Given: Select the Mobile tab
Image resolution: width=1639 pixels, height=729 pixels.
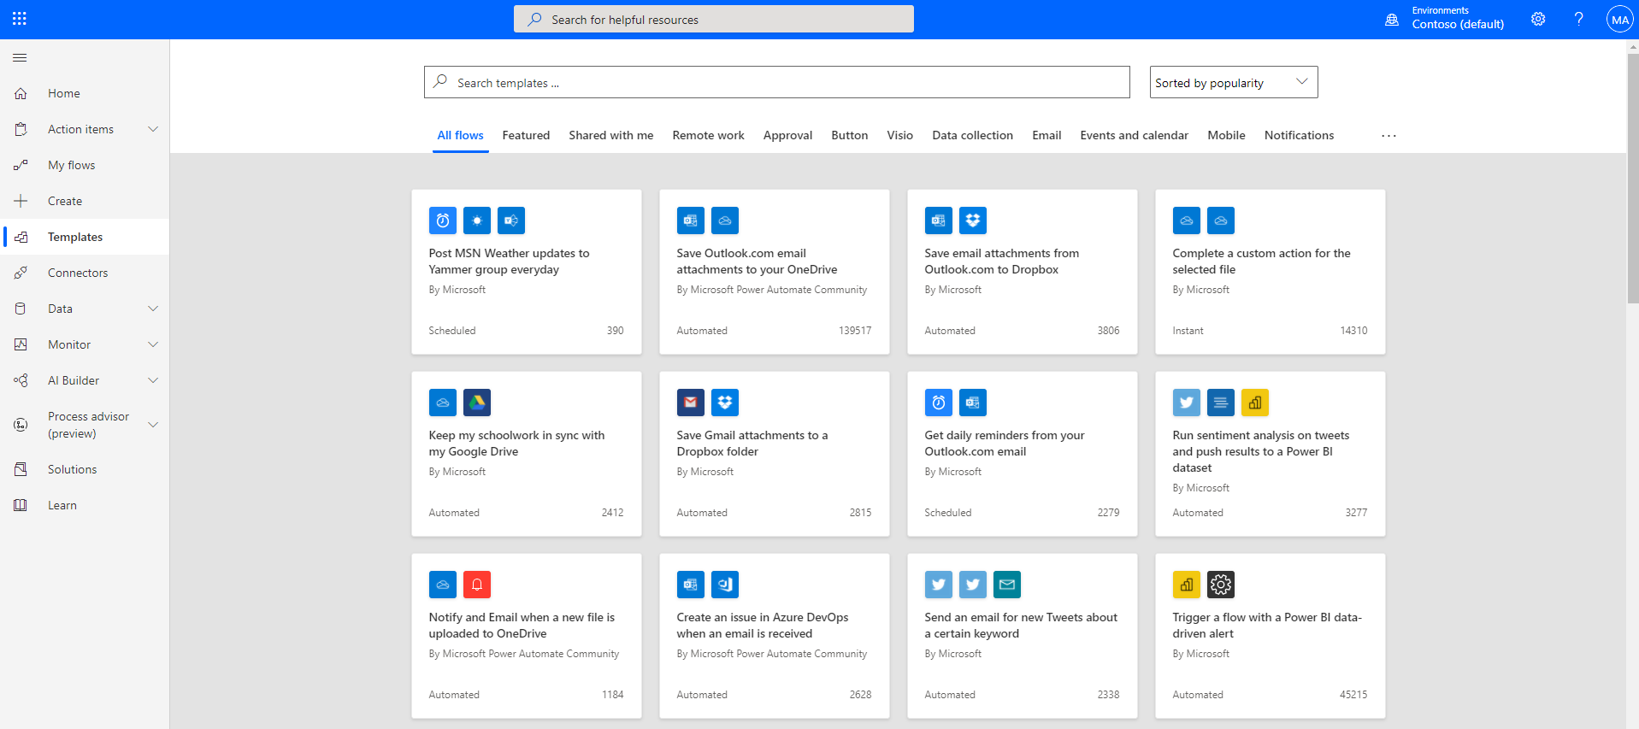Looking at the screenshot, I should click(1226, 135).
